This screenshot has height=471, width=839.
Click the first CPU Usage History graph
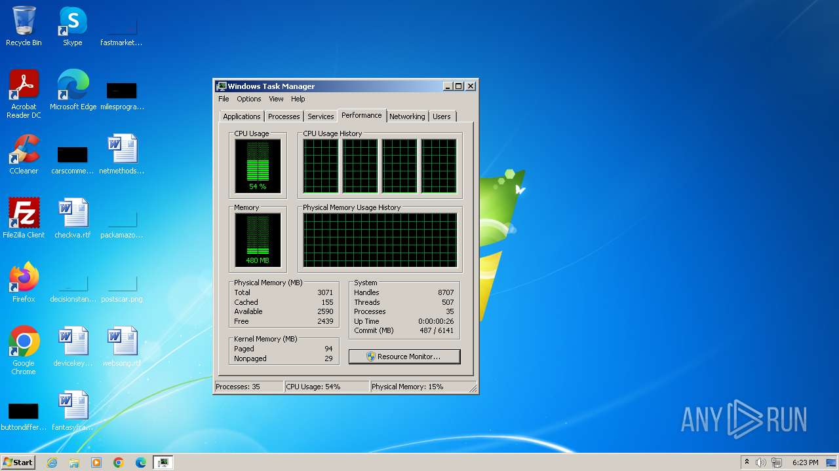click(x=321, y=166)
